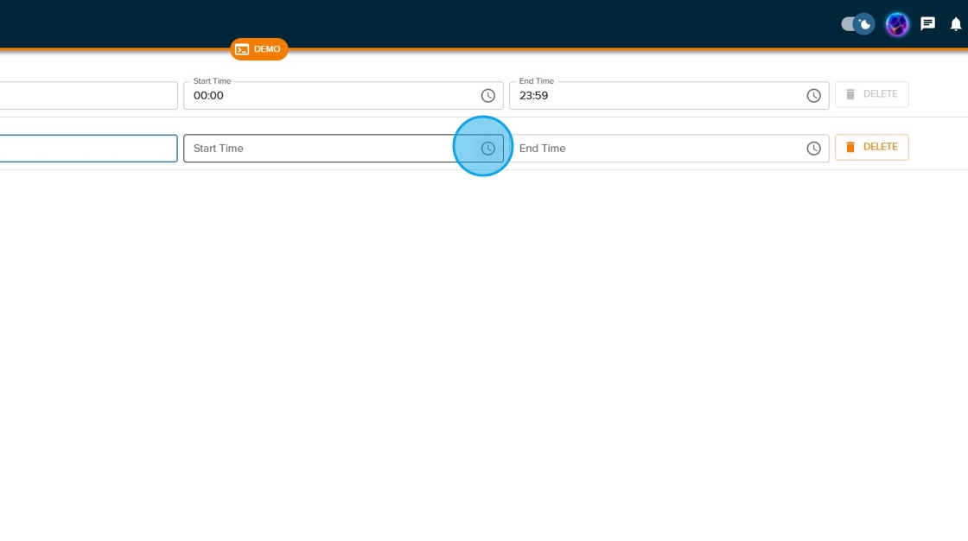This screenshot has width=968, height=541.
Task: Click the blue-outlined field on second row
Action: (x=86, y=149)
